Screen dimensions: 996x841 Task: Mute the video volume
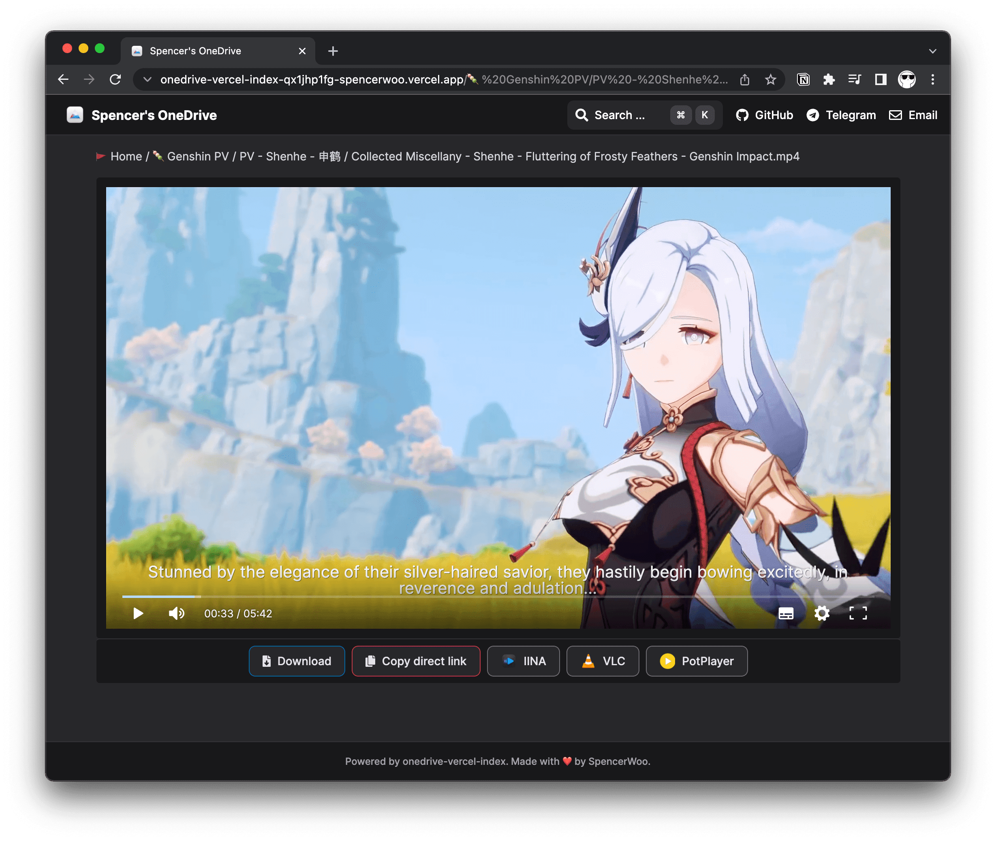(176, 614)
